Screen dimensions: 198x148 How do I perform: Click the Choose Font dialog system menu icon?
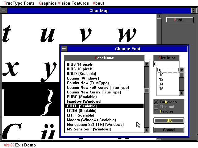(64, 49)
